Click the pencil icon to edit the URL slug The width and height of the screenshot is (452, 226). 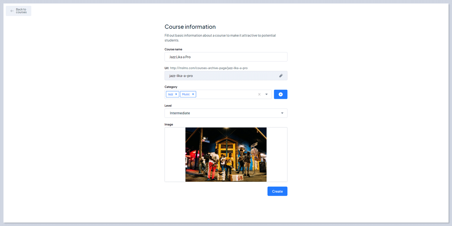(281, 76)
